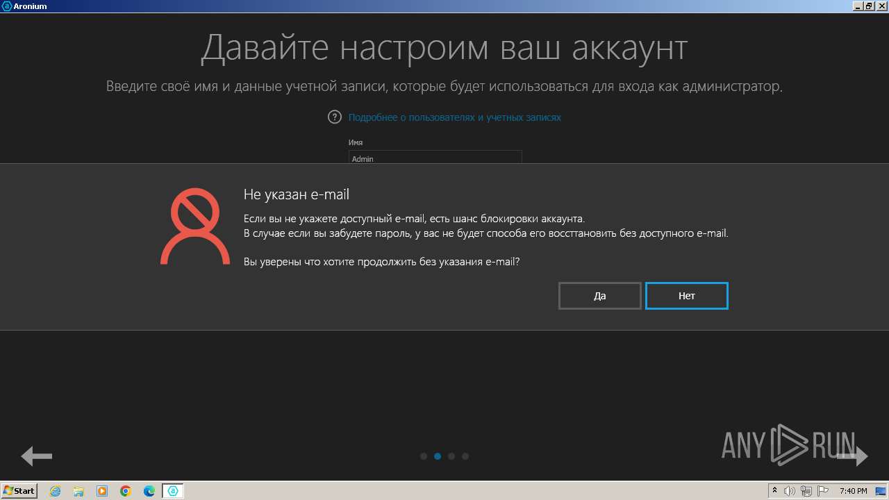Select the first page indicator dot
Viewport: 889px width, 500px height.
[x=424, y=456]
